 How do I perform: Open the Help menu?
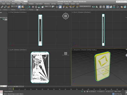[78, 4]
